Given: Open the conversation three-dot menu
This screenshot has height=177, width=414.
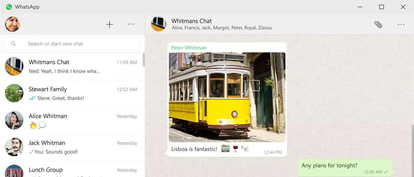Looking at the screenshot, I should [x=401, y=24].
